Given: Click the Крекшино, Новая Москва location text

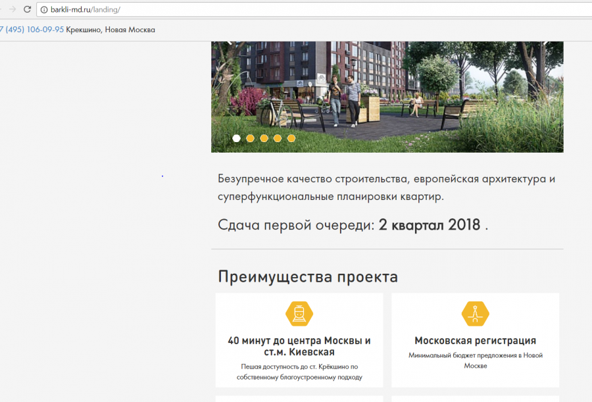Looking at the screenshot, I should pos(111,30).
